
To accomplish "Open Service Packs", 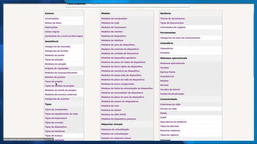I will (x=167, y=72).
